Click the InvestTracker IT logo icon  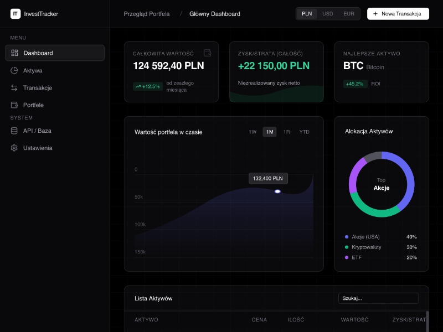tap(16, 14)
